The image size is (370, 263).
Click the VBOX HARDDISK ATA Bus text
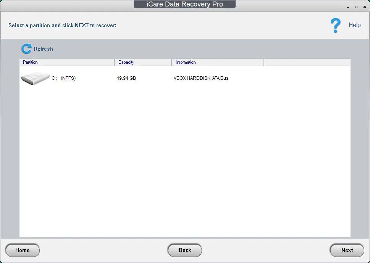(201, 78)
